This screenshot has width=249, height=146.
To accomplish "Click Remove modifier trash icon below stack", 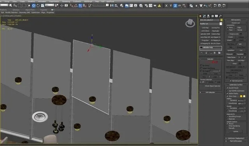I will pos(214,53).
